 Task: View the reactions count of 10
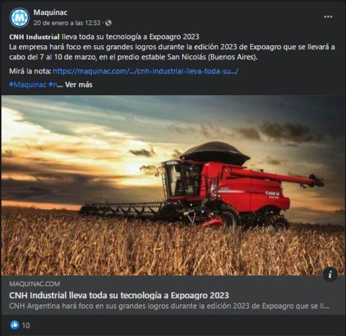[26, 325]
